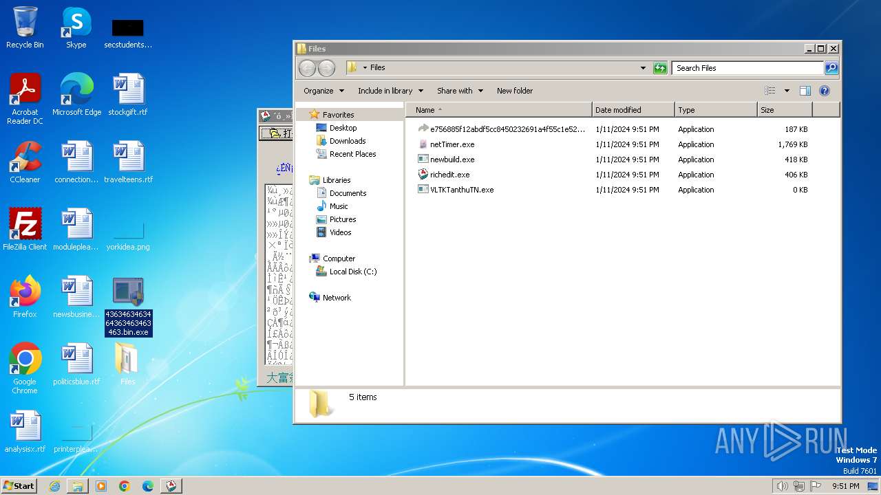The image size is (881, 495).
Task: Sort by the Size column header
Action: [x=785, y=110]
